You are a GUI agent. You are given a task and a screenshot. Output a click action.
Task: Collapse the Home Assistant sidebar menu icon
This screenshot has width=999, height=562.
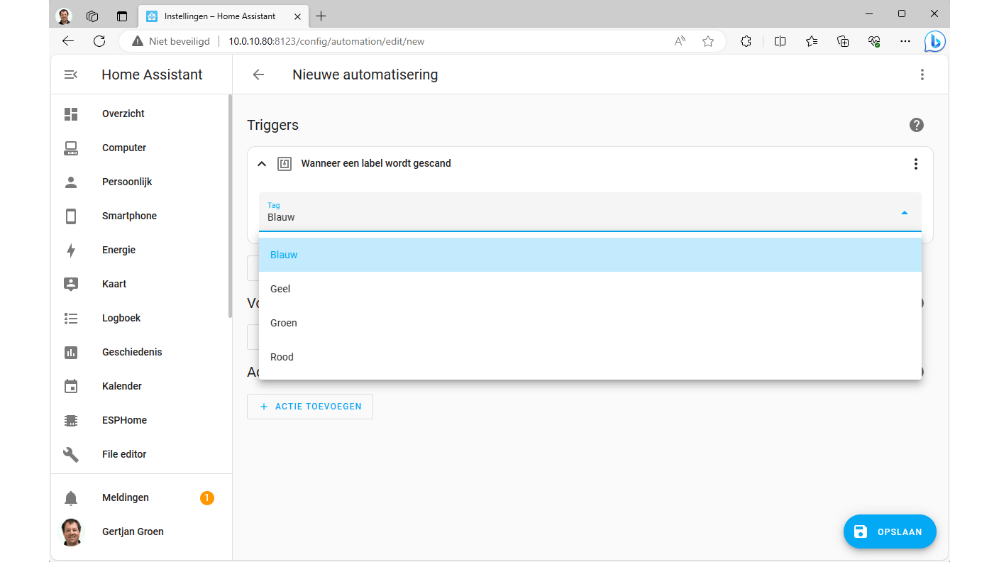[71, 75]
